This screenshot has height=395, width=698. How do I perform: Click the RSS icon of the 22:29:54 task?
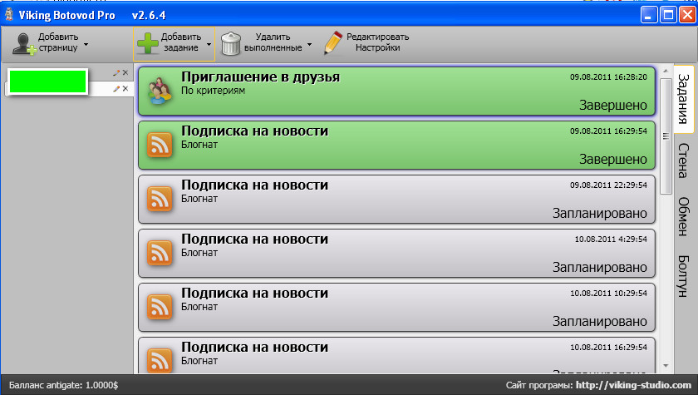coord(160,199)
